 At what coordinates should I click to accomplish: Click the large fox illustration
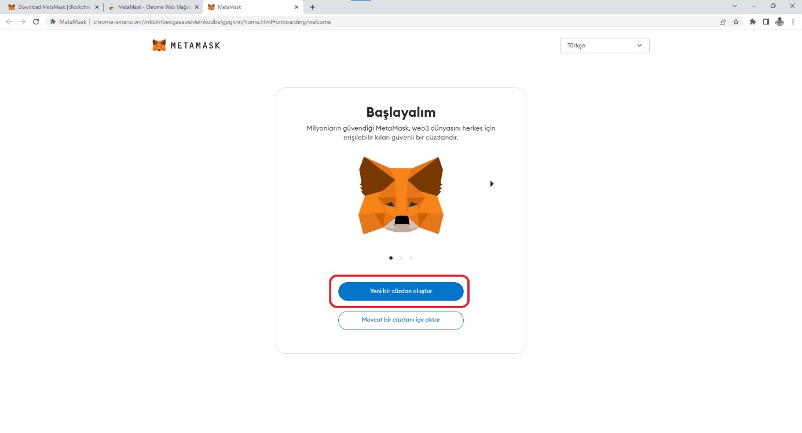(401, 195)
